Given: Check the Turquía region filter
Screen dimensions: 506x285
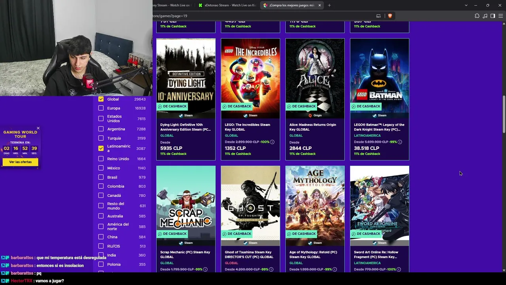Looking at the screenshot, I should [x=101, y=138].
